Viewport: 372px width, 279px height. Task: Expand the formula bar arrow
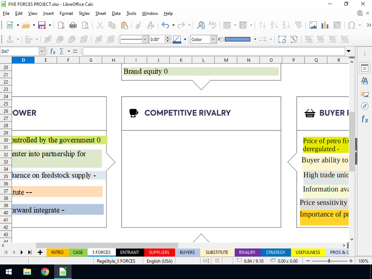point(348,51)
